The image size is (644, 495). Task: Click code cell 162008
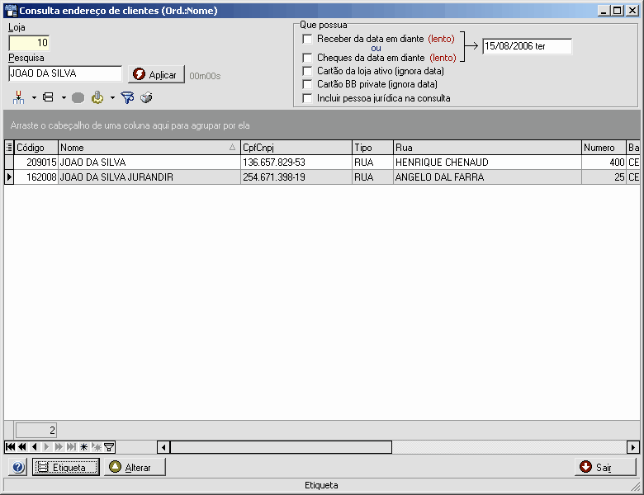tap(36, 177)
